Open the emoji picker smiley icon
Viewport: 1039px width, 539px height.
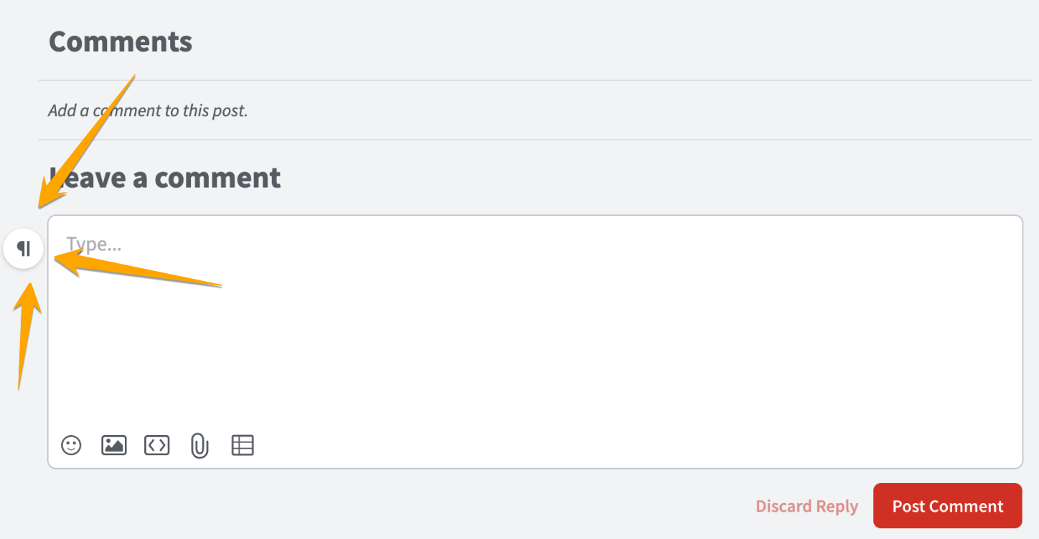coord(71,445)
